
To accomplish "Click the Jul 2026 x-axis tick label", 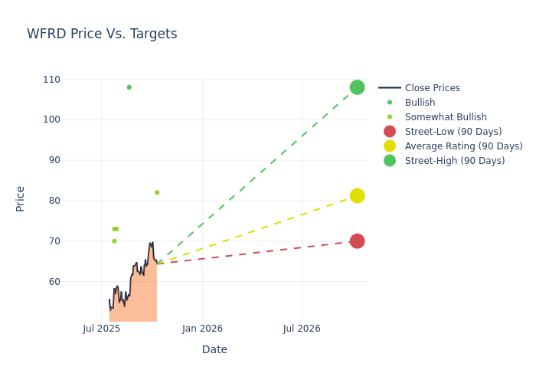I will (302, 329).
